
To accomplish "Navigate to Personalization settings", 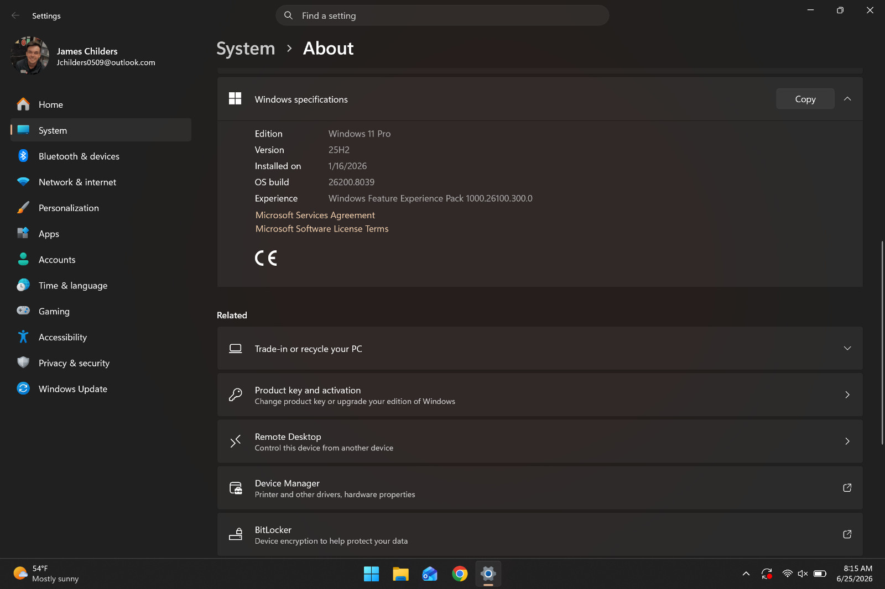I will click(x=101, y=208).
